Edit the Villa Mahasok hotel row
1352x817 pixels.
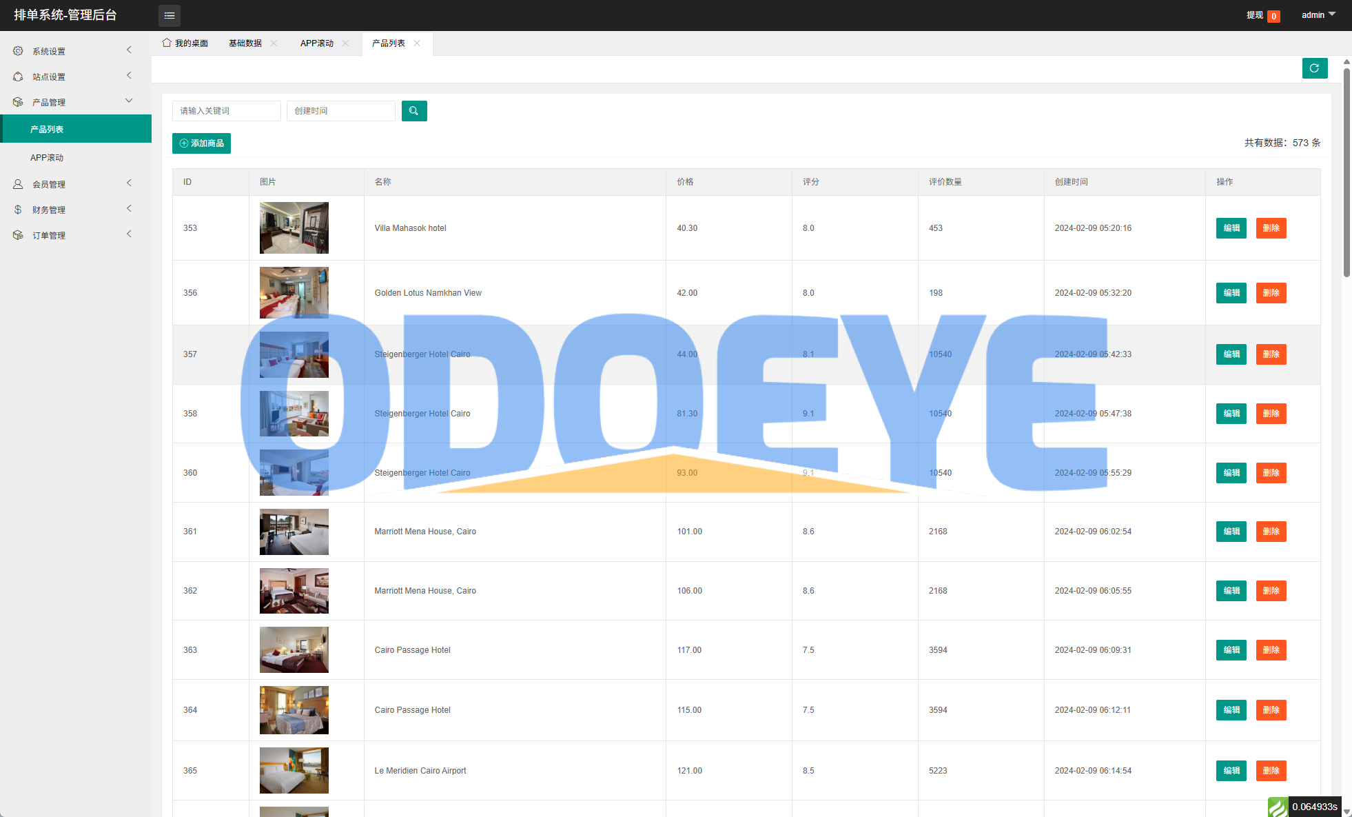click(1231, 228)
